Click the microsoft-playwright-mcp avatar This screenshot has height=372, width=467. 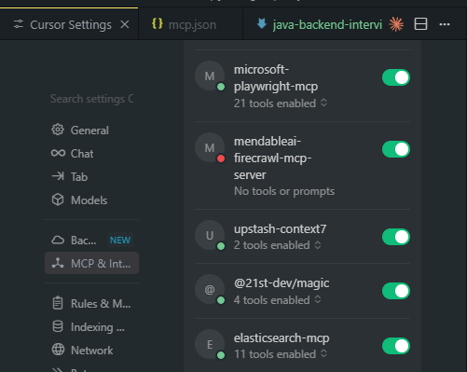coord(210,76)
